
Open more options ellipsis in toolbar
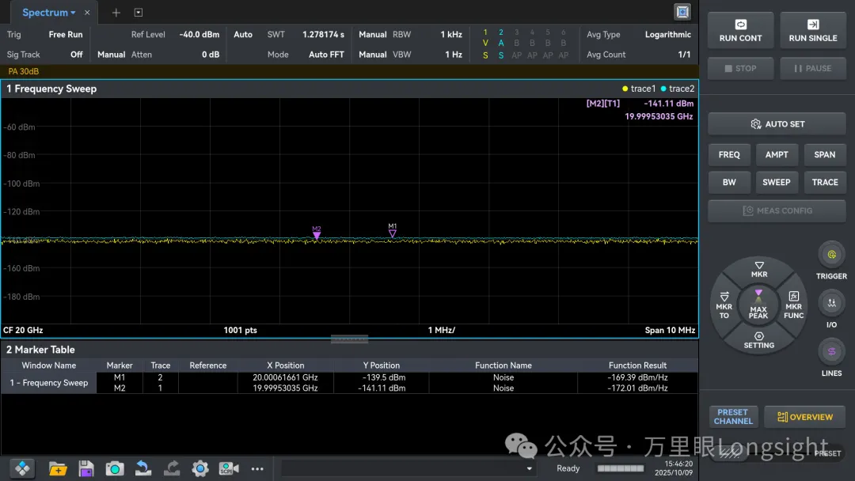(257, 468)
